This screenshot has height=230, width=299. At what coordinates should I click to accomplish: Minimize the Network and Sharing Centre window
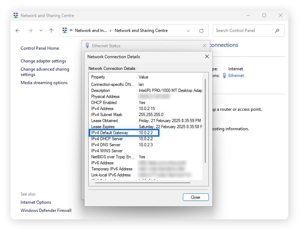tap(248, 15)
